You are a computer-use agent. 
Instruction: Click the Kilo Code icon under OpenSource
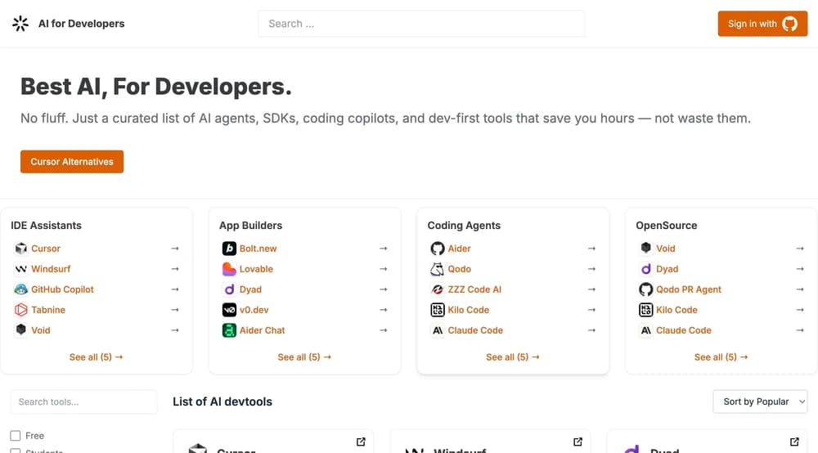click(x=646, y=310)
